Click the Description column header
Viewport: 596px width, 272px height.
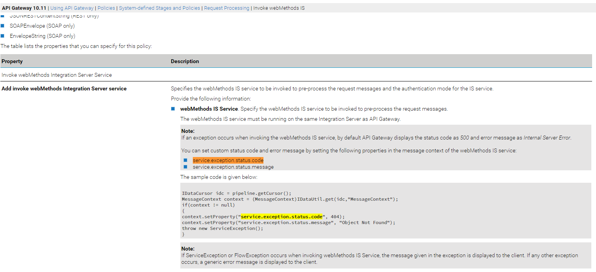[185, 61]
